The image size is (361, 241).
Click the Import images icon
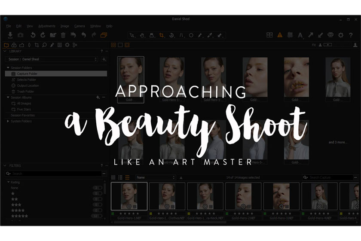tap(10, 35)
